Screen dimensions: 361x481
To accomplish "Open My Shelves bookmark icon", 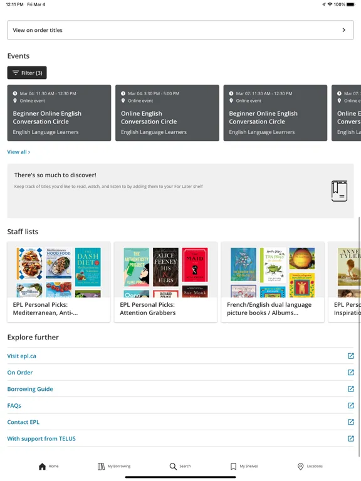I will (x=233, y=466).
